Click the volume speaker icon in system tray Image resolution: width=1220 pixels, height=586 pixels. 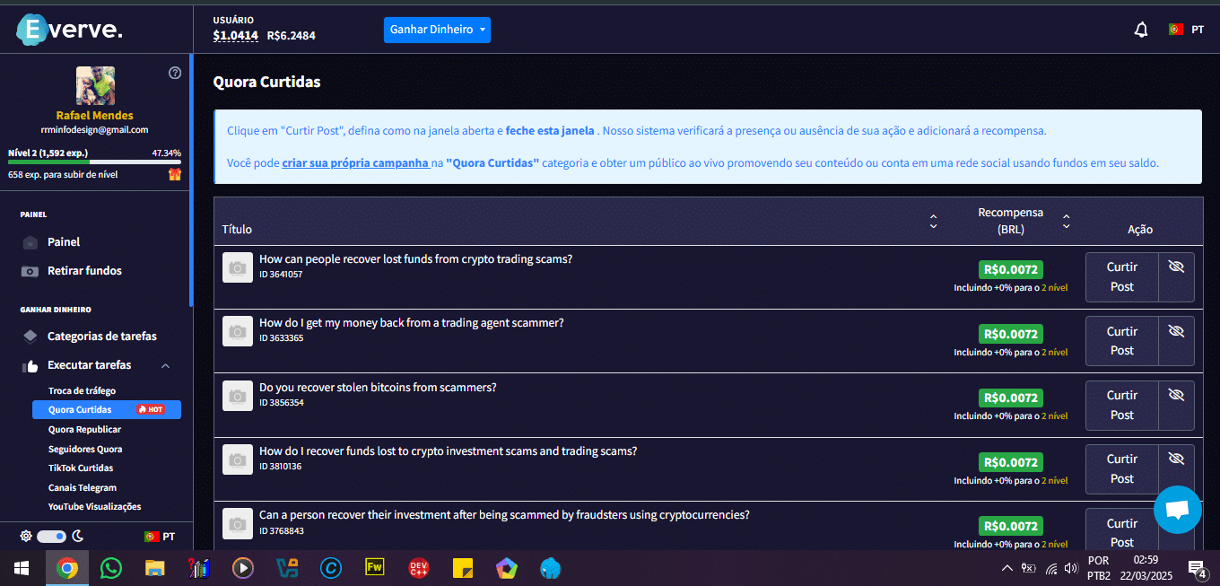tap(1071, 568)
